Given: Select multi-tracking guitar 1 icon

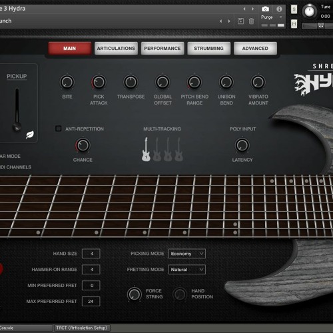Looking at the screenshot, I should [x=146, y=149].
